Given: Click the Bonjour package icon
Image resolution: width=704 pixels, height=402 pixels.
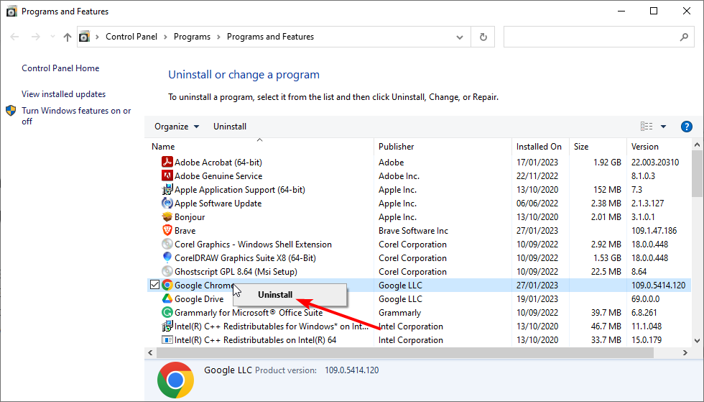Looking at the screenshot, I should pyautogui.click(x=167, y=216).
